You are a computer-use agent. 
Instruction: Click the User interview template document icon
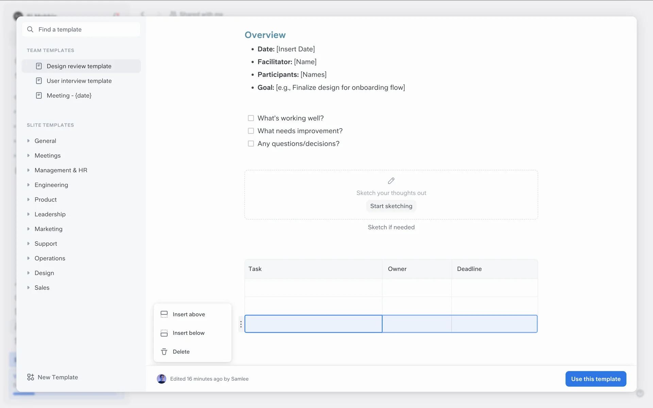(39, 81)
